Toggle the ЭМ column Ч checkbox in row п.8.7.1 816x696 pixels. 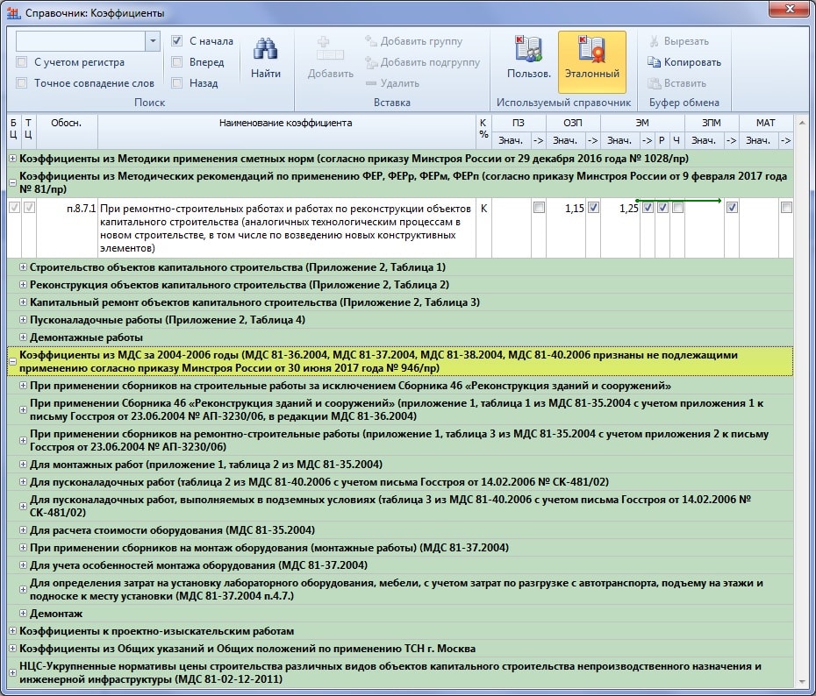(x=677, y=208)
